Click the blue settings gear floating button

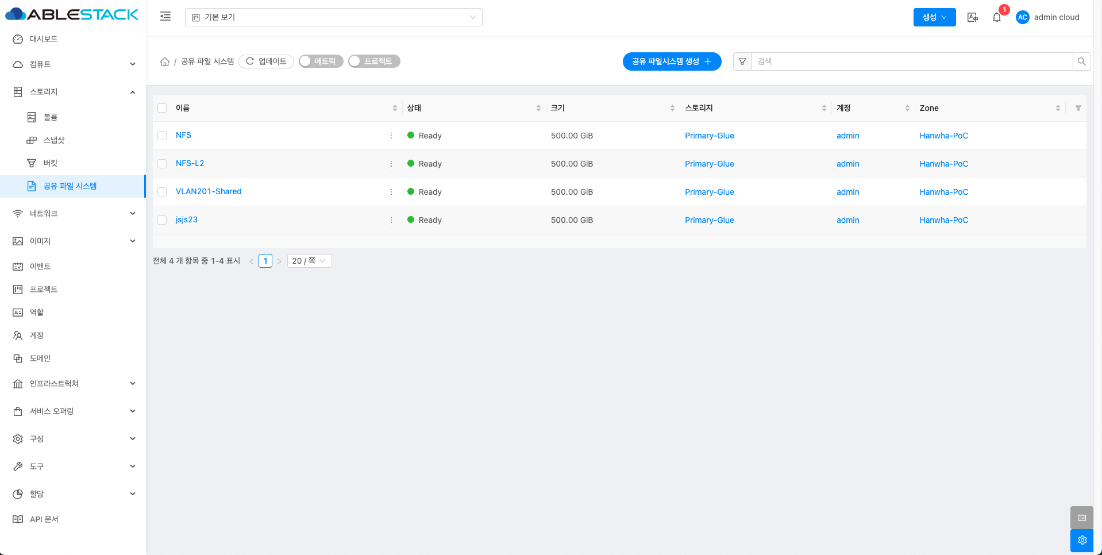click(x=1082, y=540)
